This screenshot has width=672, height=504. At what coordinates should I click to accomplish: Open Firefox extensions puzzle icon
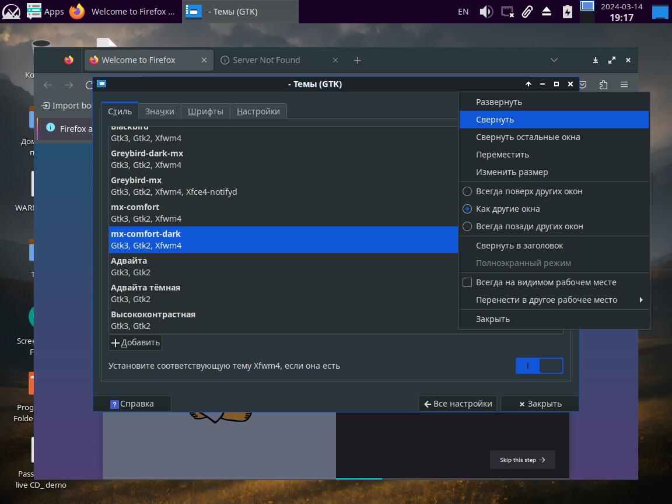(x=603, y=85)
